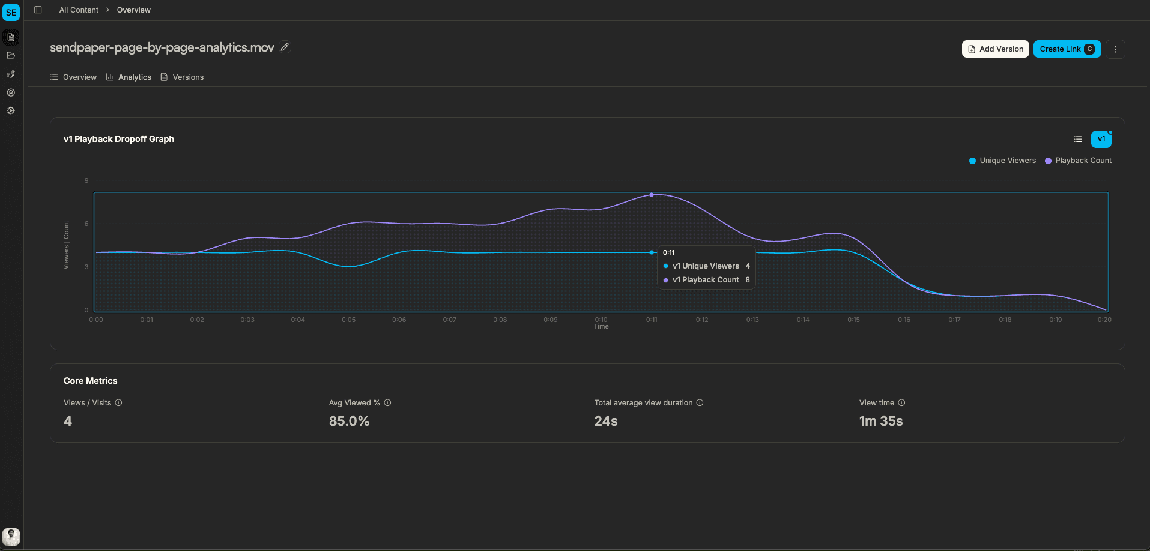Click the info icon next to Avg Viewed %
The image size is (1150, 551).
coord(387,402)
